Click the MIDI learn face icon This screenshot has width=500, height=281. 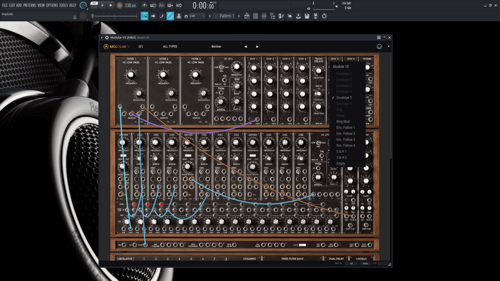(379, 47)
